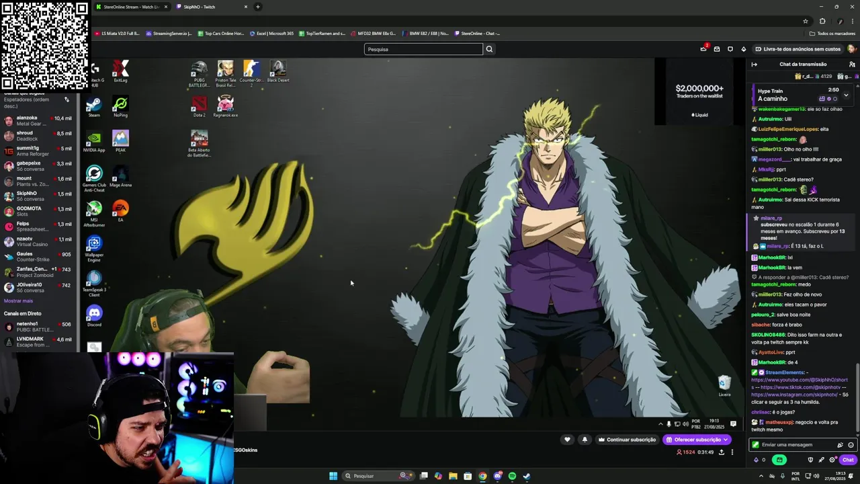Open netenho1 in Canais em Direto
This screenshot has width=860, height=484.
(x=37, y=327)
